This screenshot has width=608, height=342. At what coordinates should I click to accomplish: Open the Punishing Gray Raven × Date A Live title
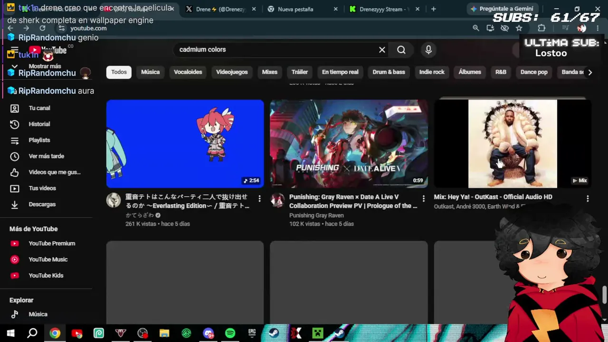click(x=353, y=201)
